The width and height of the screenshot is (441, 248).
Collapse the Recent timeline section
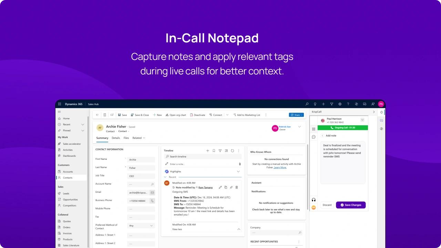coord(165,177)
